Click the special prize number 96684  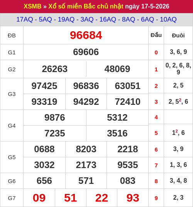pyautogui.click(x=86, y=35)
